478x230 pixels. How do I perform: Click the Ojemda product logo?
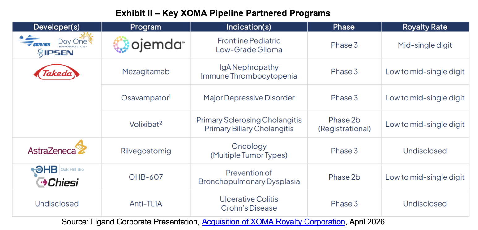tap(149, 45)
